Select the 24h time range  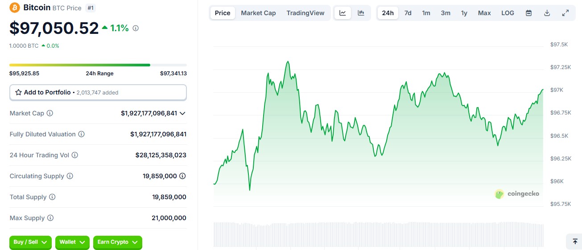coord(388,13)
